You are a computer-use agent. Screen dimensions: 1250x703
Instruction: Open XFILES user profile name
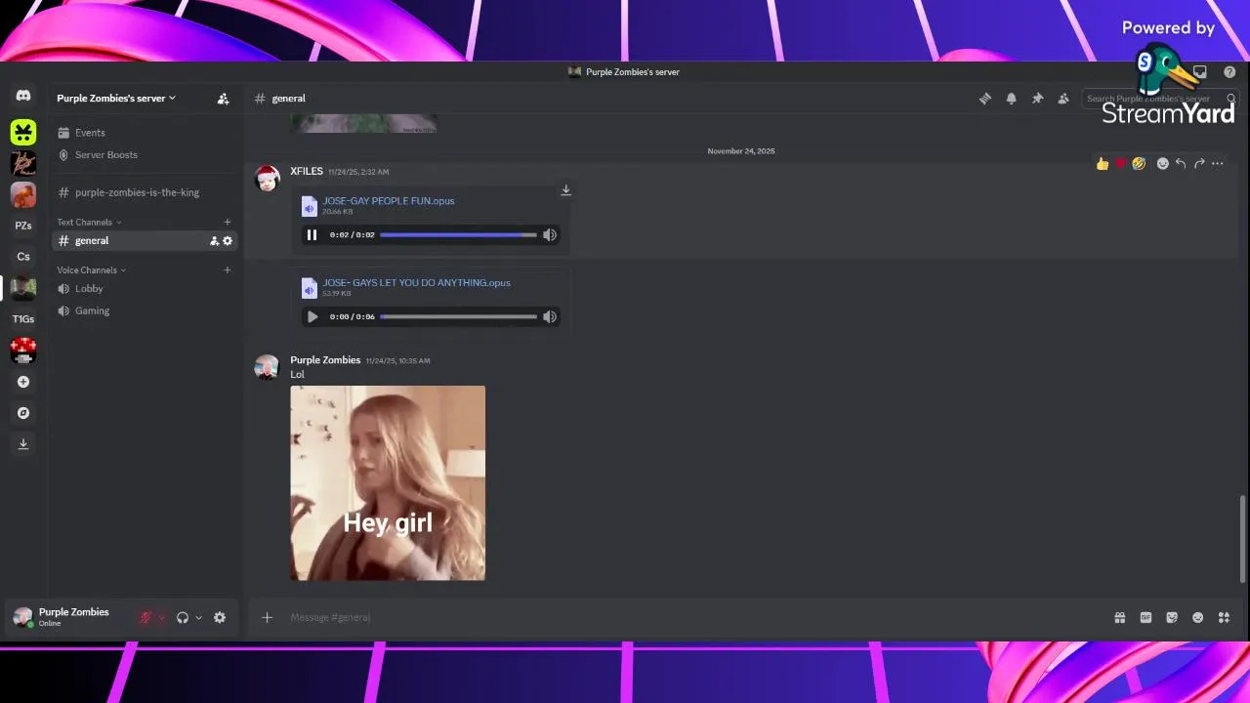[x=307, y=172]
